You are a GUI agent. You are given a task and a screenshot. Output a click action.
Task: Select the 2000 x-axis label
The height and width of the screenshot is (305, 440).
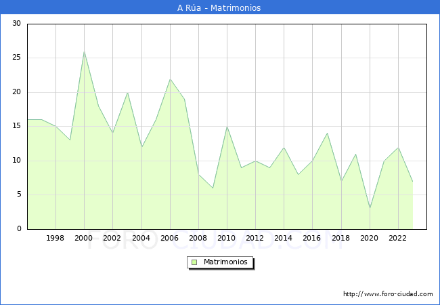tap(84, 239)
